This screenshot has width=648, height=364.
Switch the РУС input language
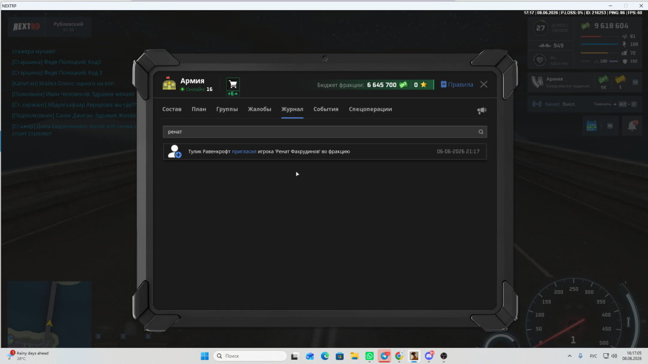pyautogui.click(x=593, y=356)
